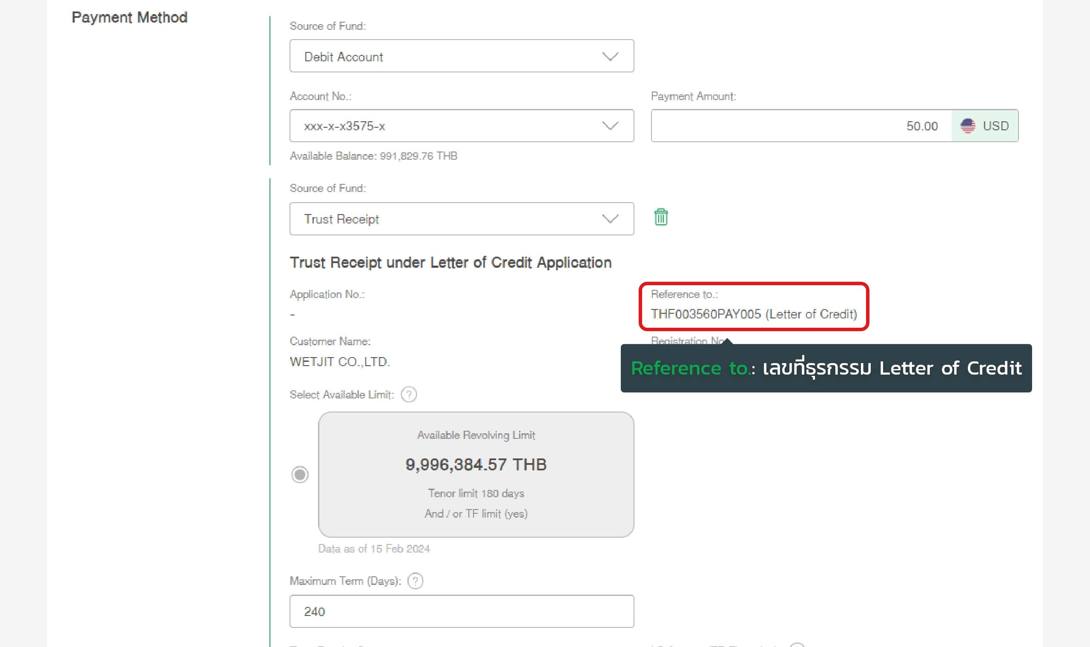1090x647 pixels.
Task: Click chevron arrow in Account No. field
Action: (610, 126)
